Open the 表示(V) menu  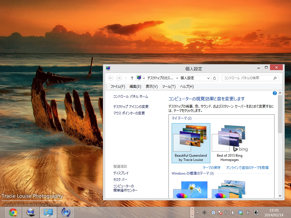(x=152, y=86)
